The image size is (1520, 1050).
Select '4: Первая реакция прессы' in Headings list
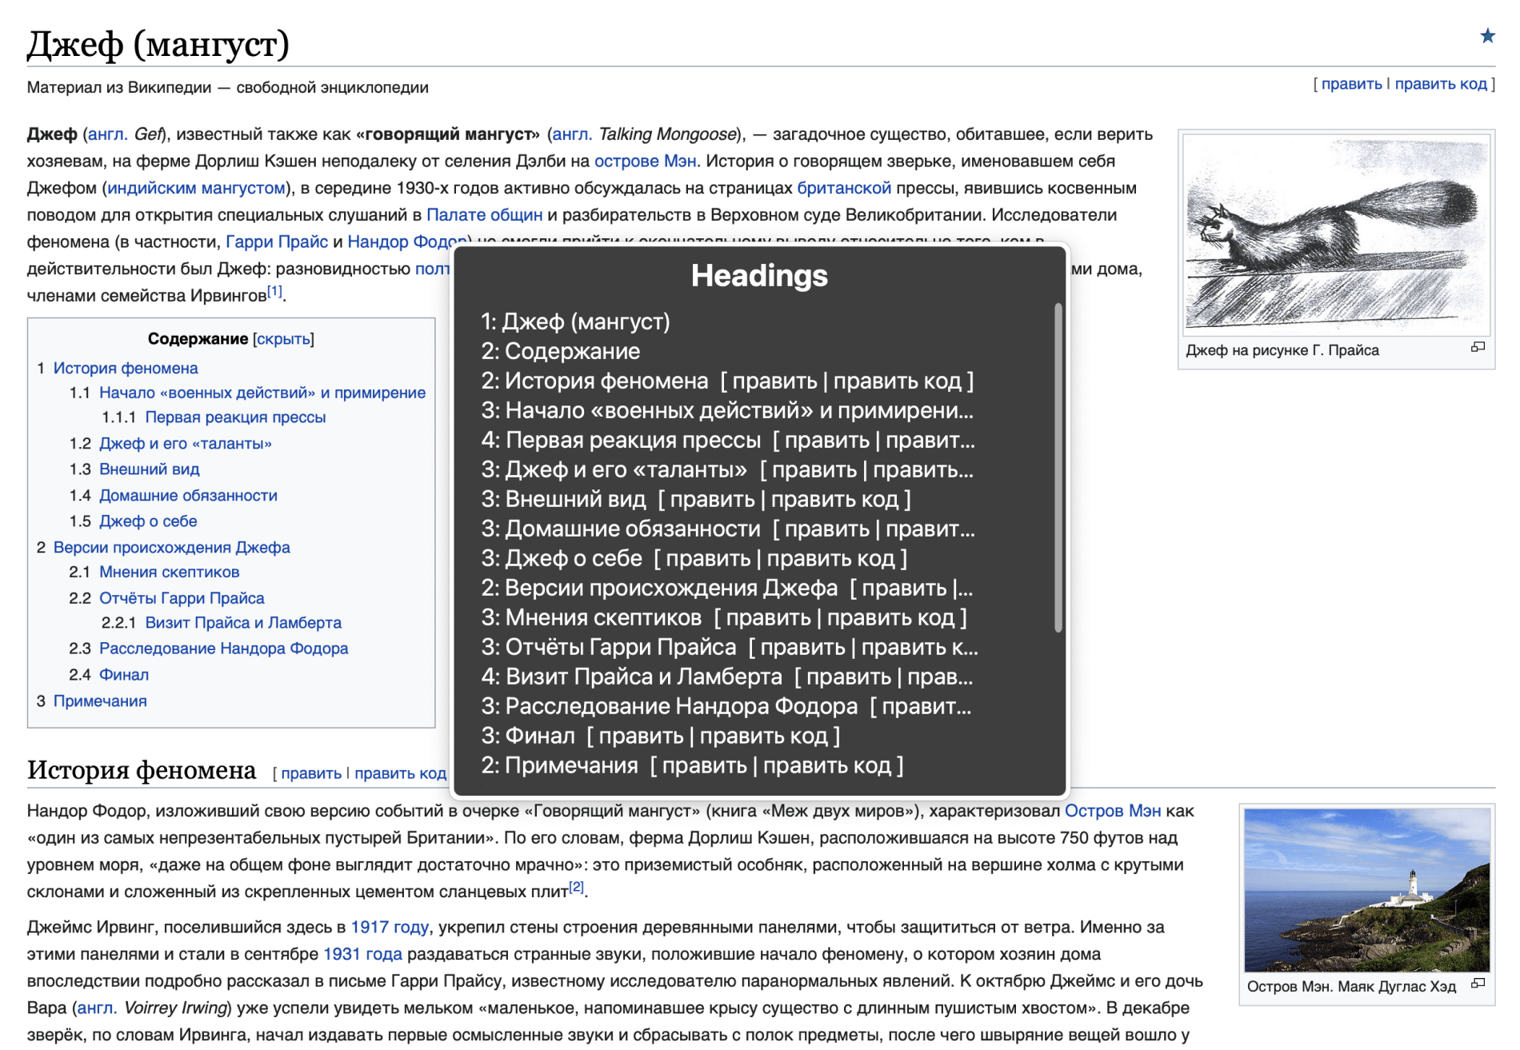[x=728, y=440]
